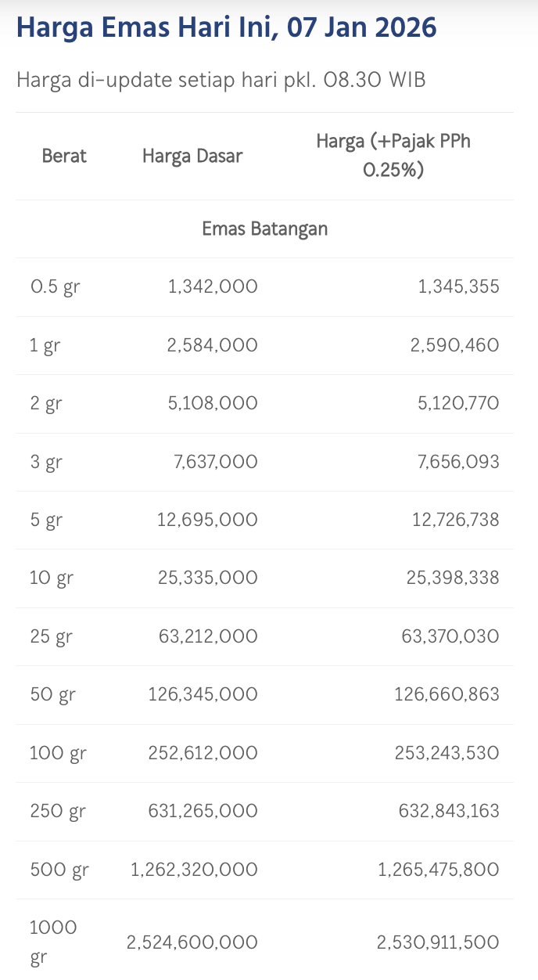Image resolution: width=538 pixels, height=980 pixels.
Task: Click taxed price 1,345,355 for 0.5 gr
Action: pos(458,286)
